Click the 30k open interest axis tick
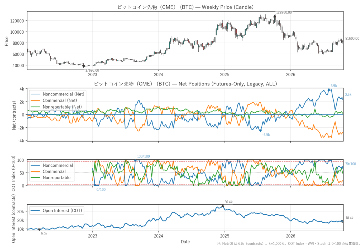364x248 pixels. 21,211
